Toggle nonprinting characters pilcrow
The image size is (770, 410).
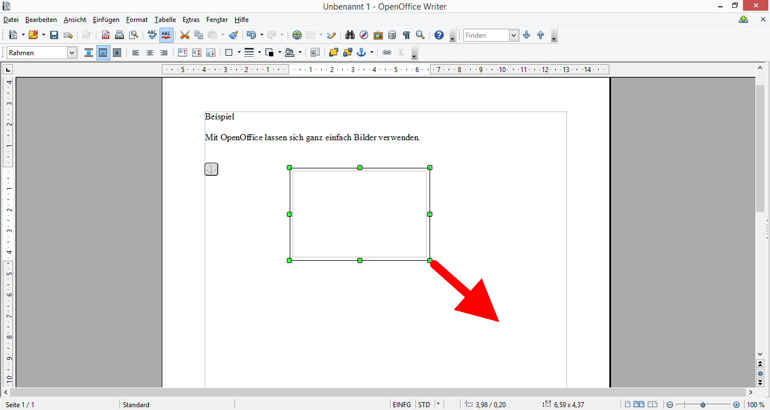[406, 35]
